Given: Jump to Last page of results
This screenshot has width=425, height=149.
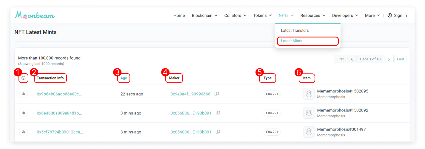Looking at the screenshot, I should [401, 59].
